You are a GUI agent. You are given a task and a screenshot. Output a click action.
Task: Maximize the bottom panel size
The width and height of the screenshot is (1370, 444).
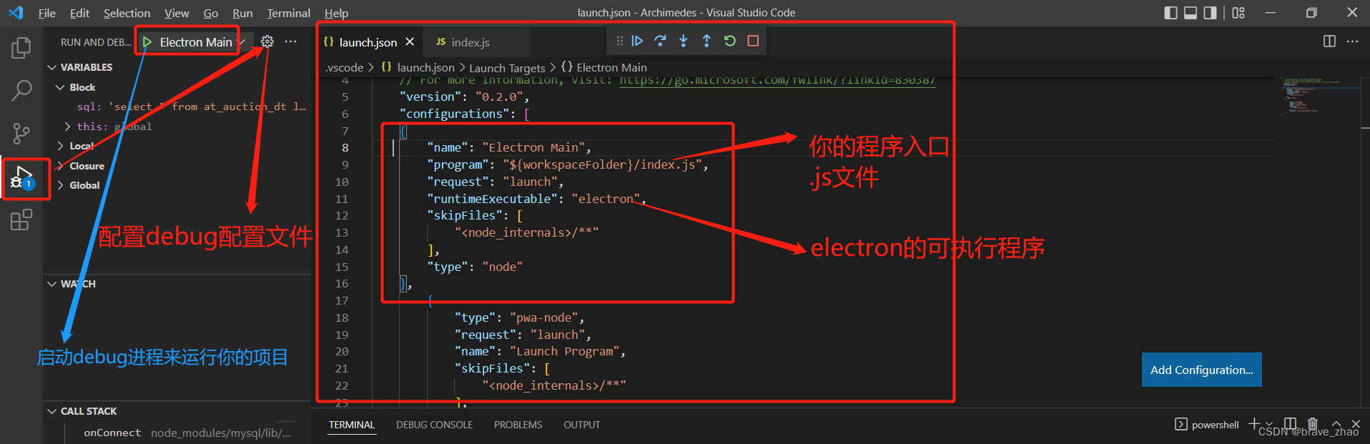point(1336,424)
